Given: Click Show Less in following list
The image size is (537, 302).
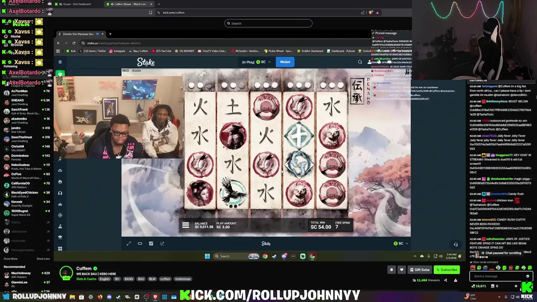Looking at the screenshot, I should click(43, 259).
